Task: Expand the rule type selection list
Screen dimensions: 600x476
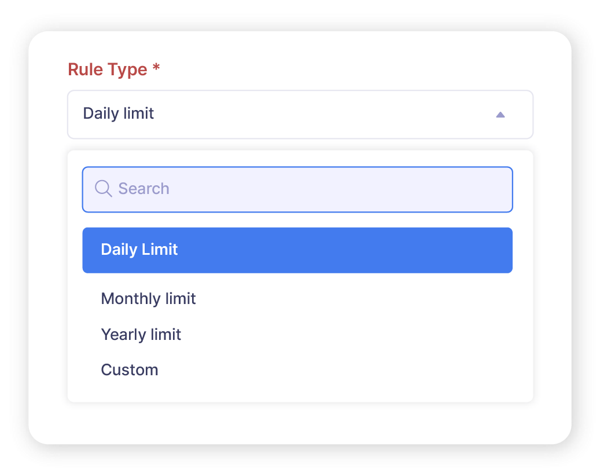Action: pyautogui.click(x=300, y=113)
